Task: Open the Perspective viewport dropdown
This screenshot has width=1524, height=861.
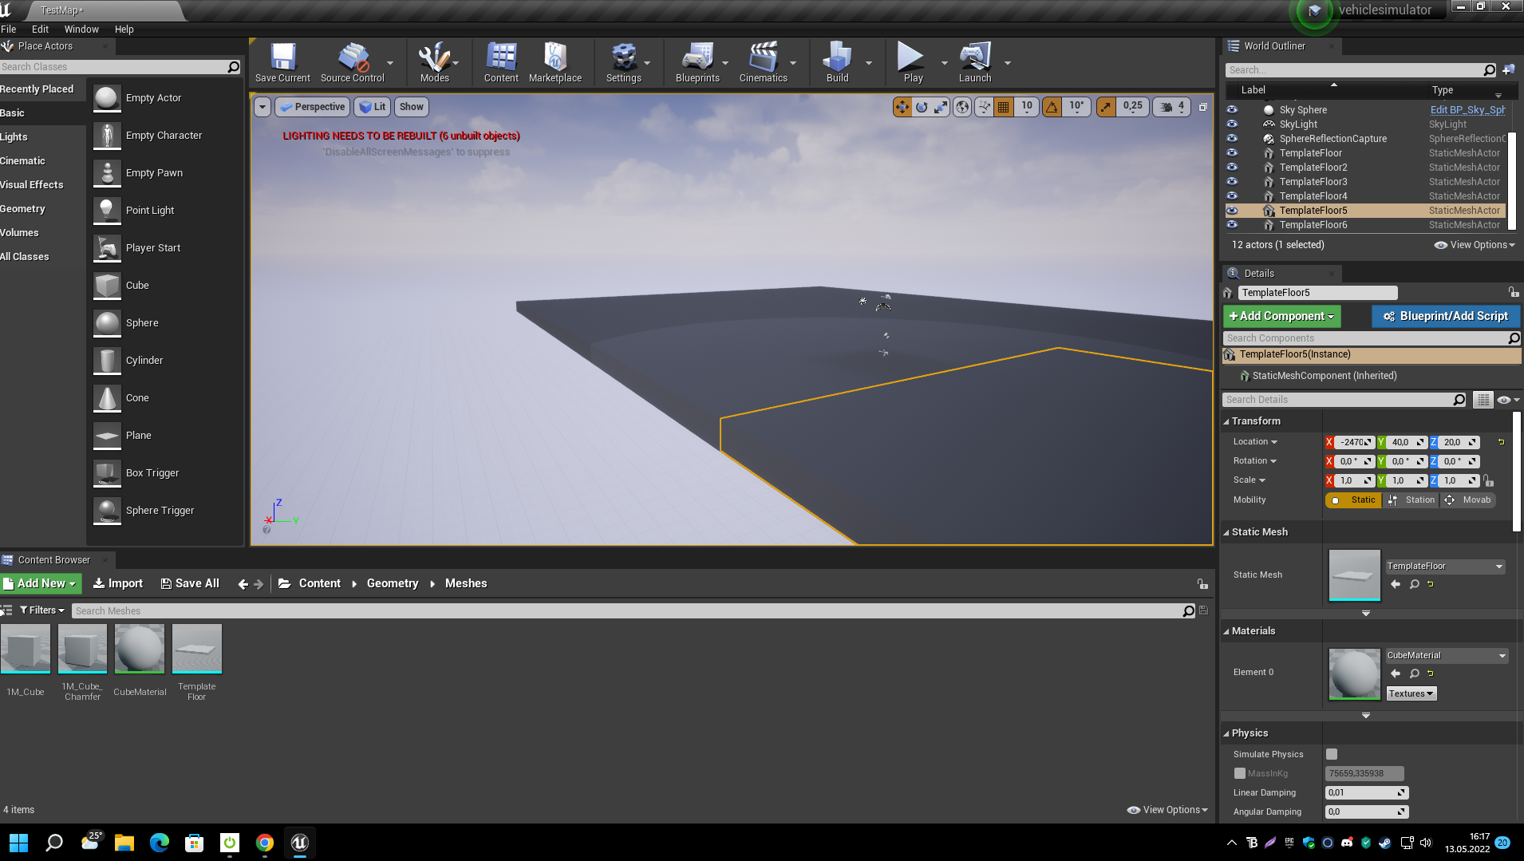Action: (x=313, y=107)
